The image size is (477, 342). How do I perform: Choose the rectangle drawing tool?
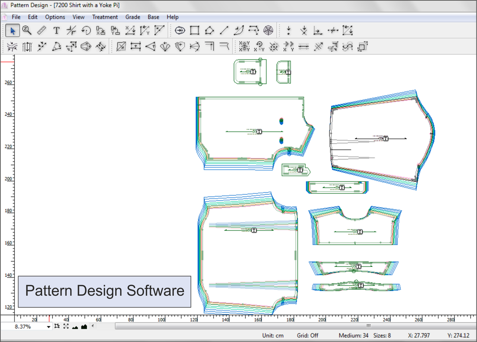click(195, 31)
